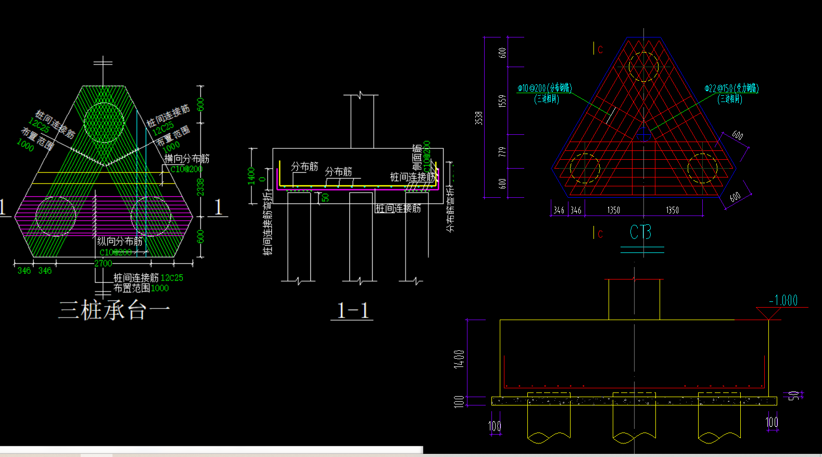Viewport: 822px width, 457px height.
Task: Click the C10@200 text beside 横向分布筋
Action: pyautogui.click(x=186, y=169)
